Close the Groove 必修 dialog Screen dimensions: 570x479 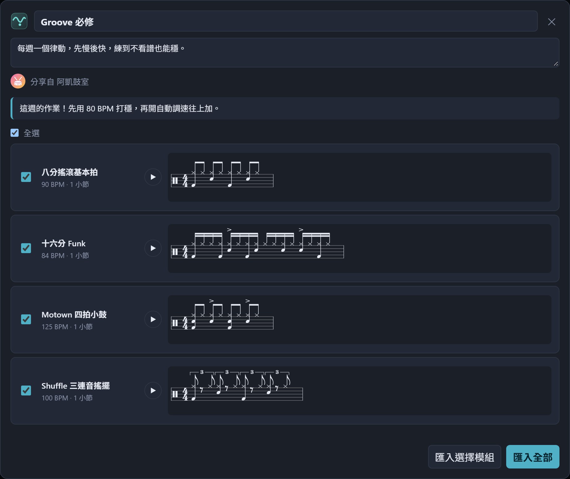551,22
